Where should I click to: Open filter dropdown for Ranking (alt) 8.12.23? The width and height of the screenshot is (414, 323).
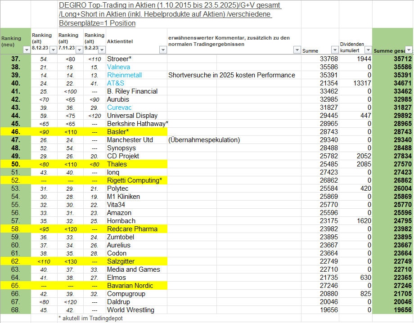53,49
